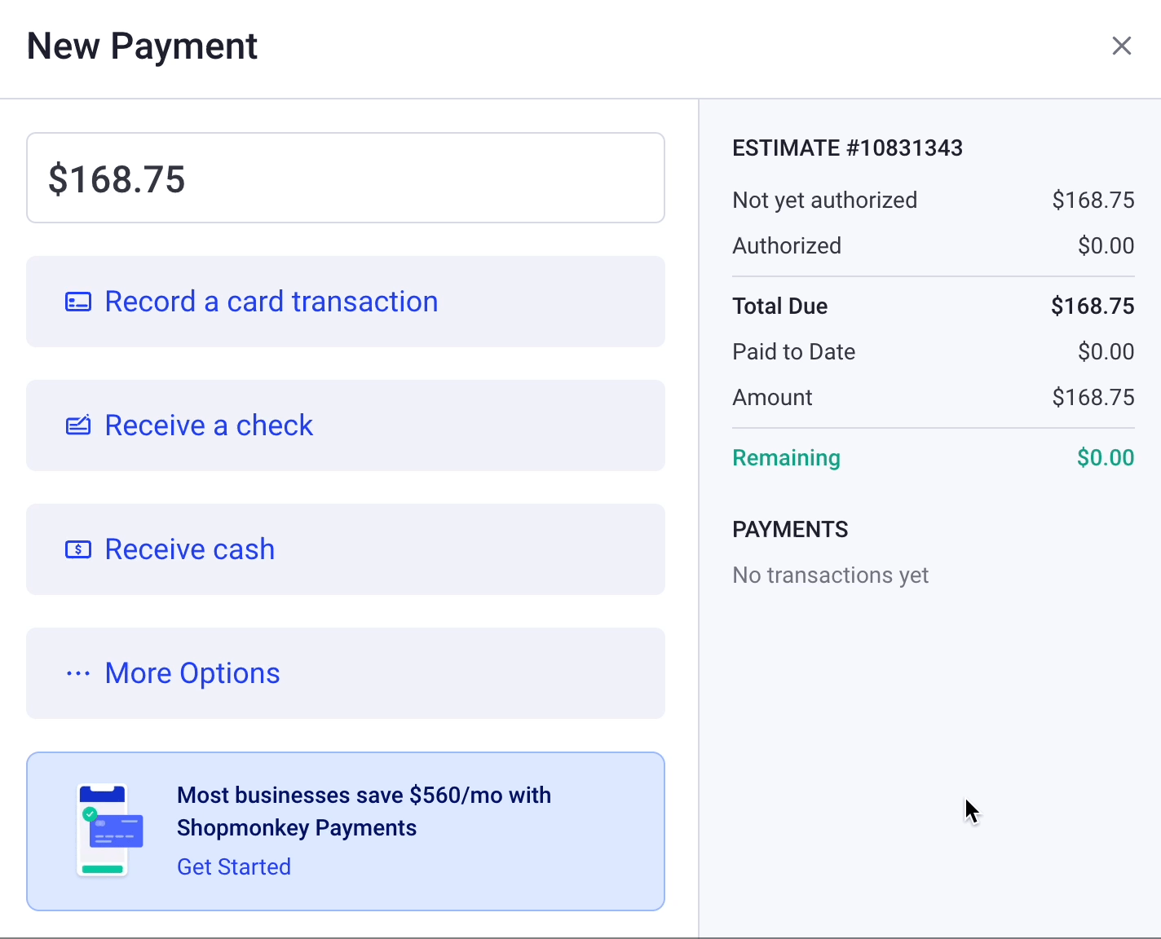Click the green Remaining $0.00 value
This screenshot has width=1161, height=939.
point(1106,457)
